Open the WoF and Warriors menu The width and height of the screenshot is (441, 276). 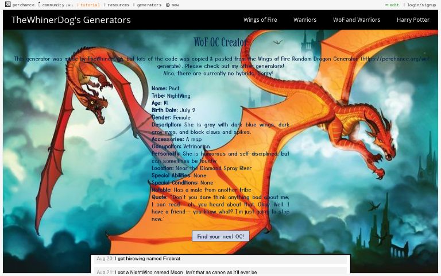tap(357, 20)
